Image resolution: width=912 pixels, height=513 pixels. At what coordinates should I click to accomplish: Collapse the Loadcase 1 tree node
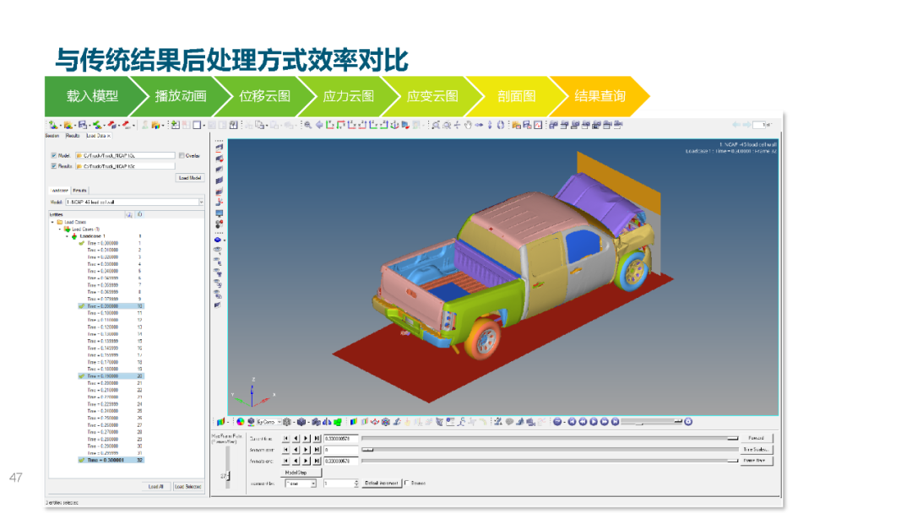pyautogui.click(x=67, y=236)
